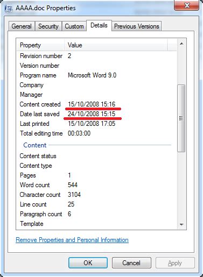Click the 15/10/2008 17:05 value
The height and width of the screenshot is (277, 203).
pyautogui.click(x=92, y=124)
